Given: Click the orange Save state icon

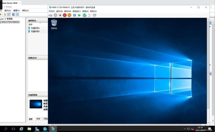Looking at the screenshot, I should (x=69, y=15).
